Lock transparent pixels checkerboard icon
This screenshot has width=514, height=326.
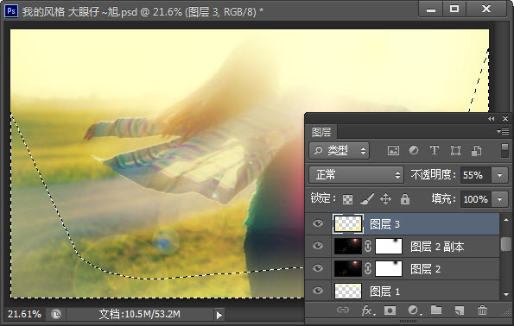coord(347,199)
